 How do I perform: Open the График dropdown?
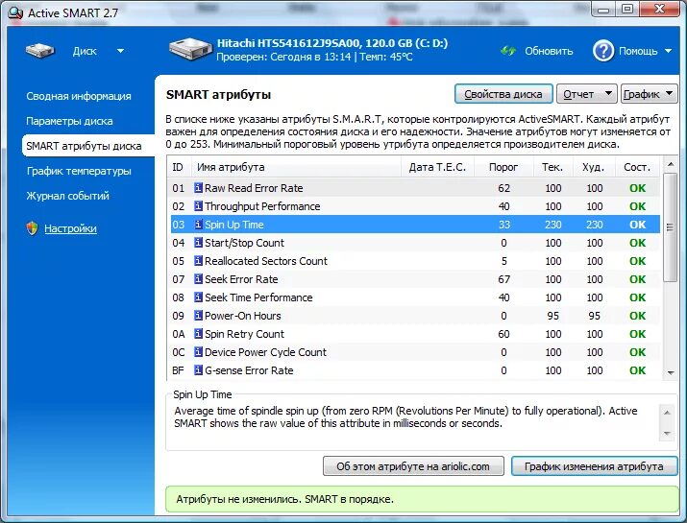649,94
